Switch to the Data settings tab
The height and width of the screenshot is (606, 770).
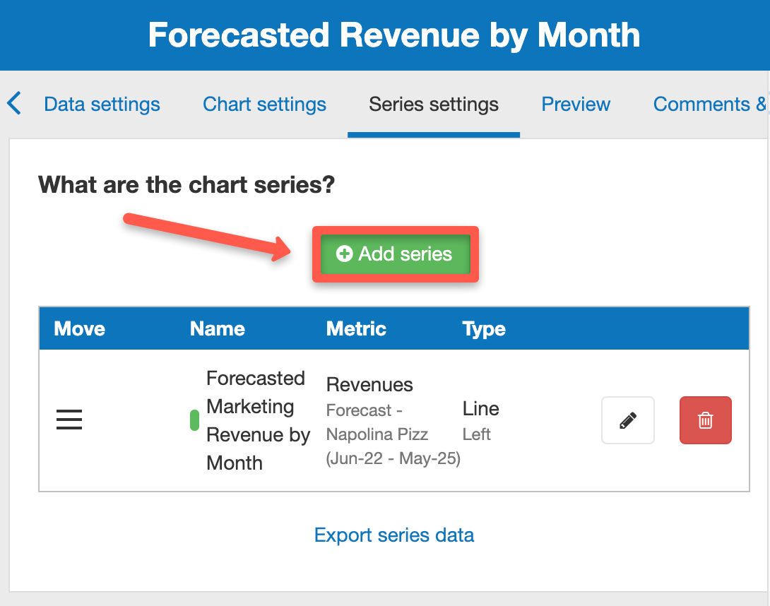click(101, 104)
